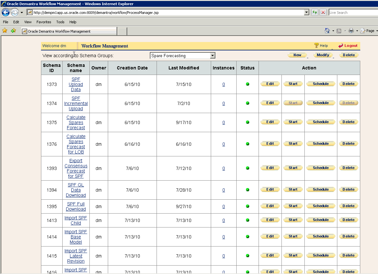Click Add to Favorites star-plus icon

tap(14, 31)
